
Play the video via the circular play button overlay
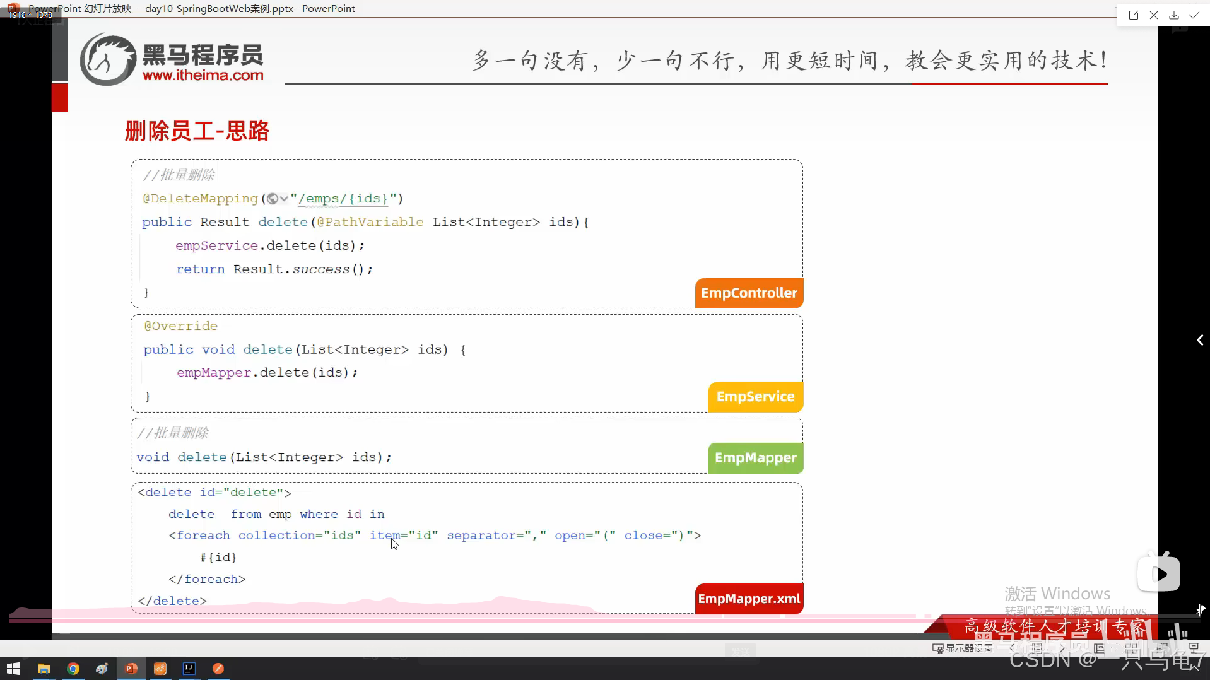(x=1160, y=572)
